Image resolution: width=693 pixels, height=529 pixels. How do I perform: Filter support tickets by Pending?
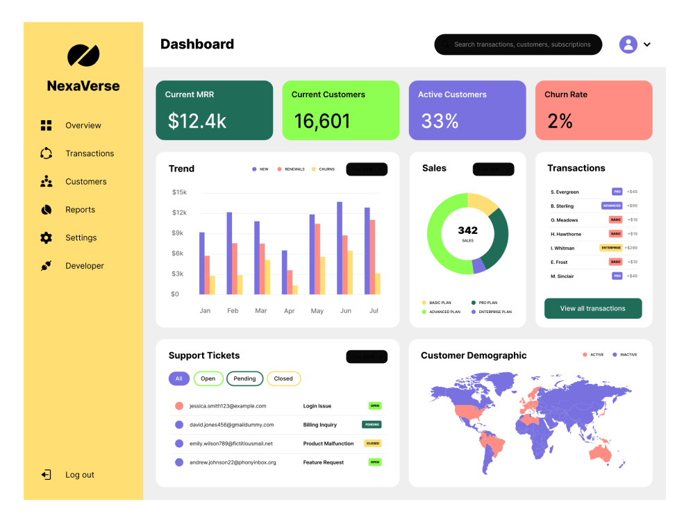244,378
